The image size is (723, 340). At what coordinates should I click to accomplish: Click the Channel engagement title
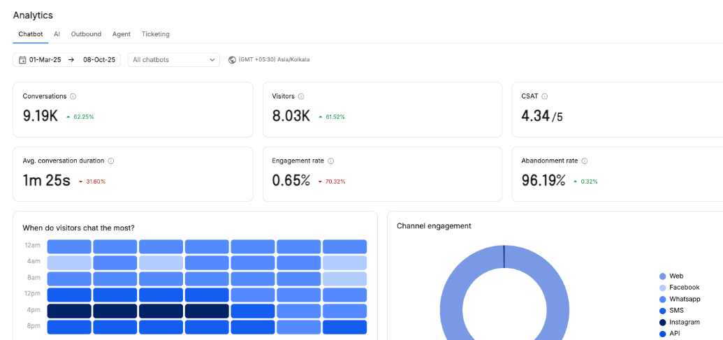click(434, 226)
